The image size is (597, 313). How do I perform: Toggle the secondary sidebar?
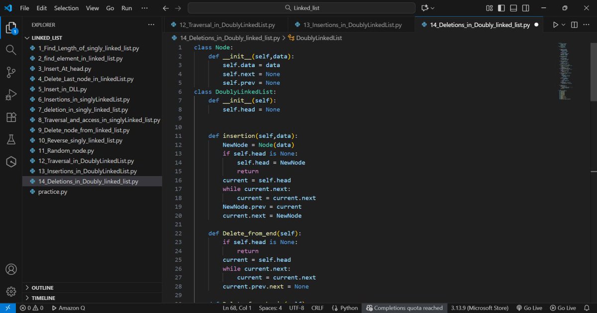coord(525,8)
